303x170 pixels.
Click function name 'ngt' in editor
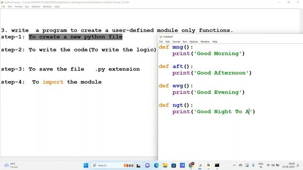point(178,105)
